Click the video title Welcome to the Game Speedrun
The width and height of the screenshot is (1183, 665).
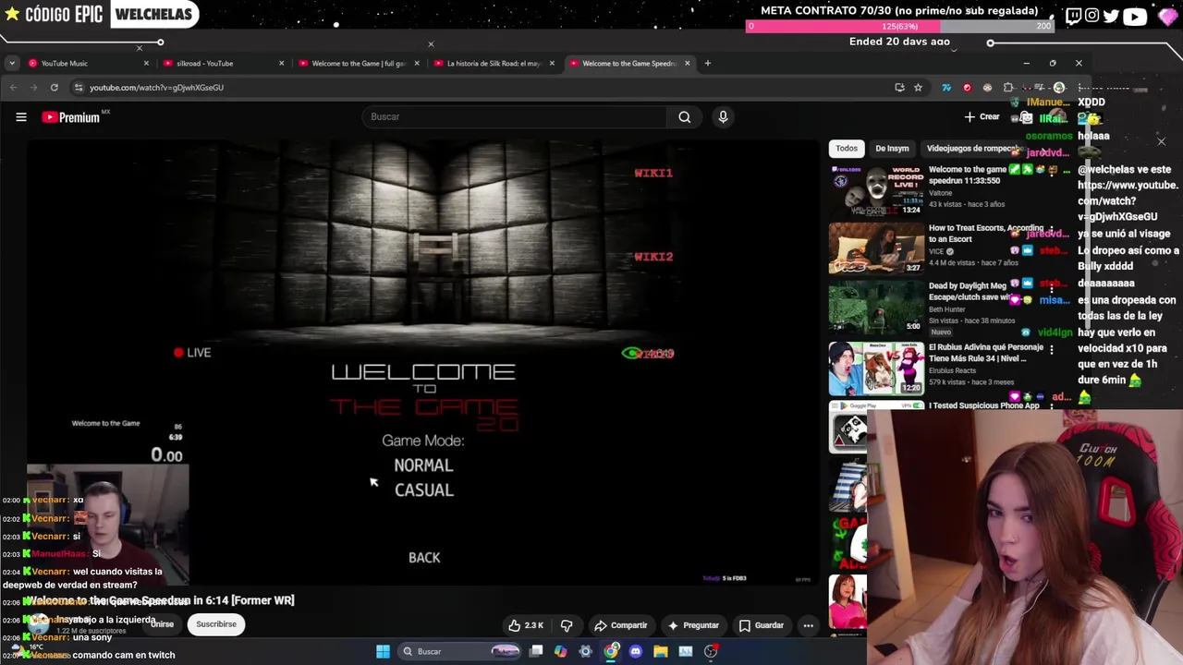point(161,600)
